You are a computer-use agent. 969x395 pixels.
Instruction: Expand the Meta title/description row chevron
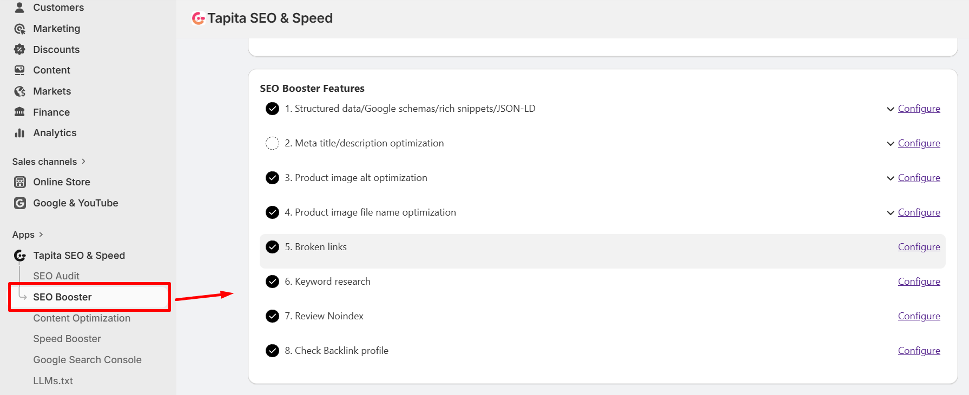point(890,144)
